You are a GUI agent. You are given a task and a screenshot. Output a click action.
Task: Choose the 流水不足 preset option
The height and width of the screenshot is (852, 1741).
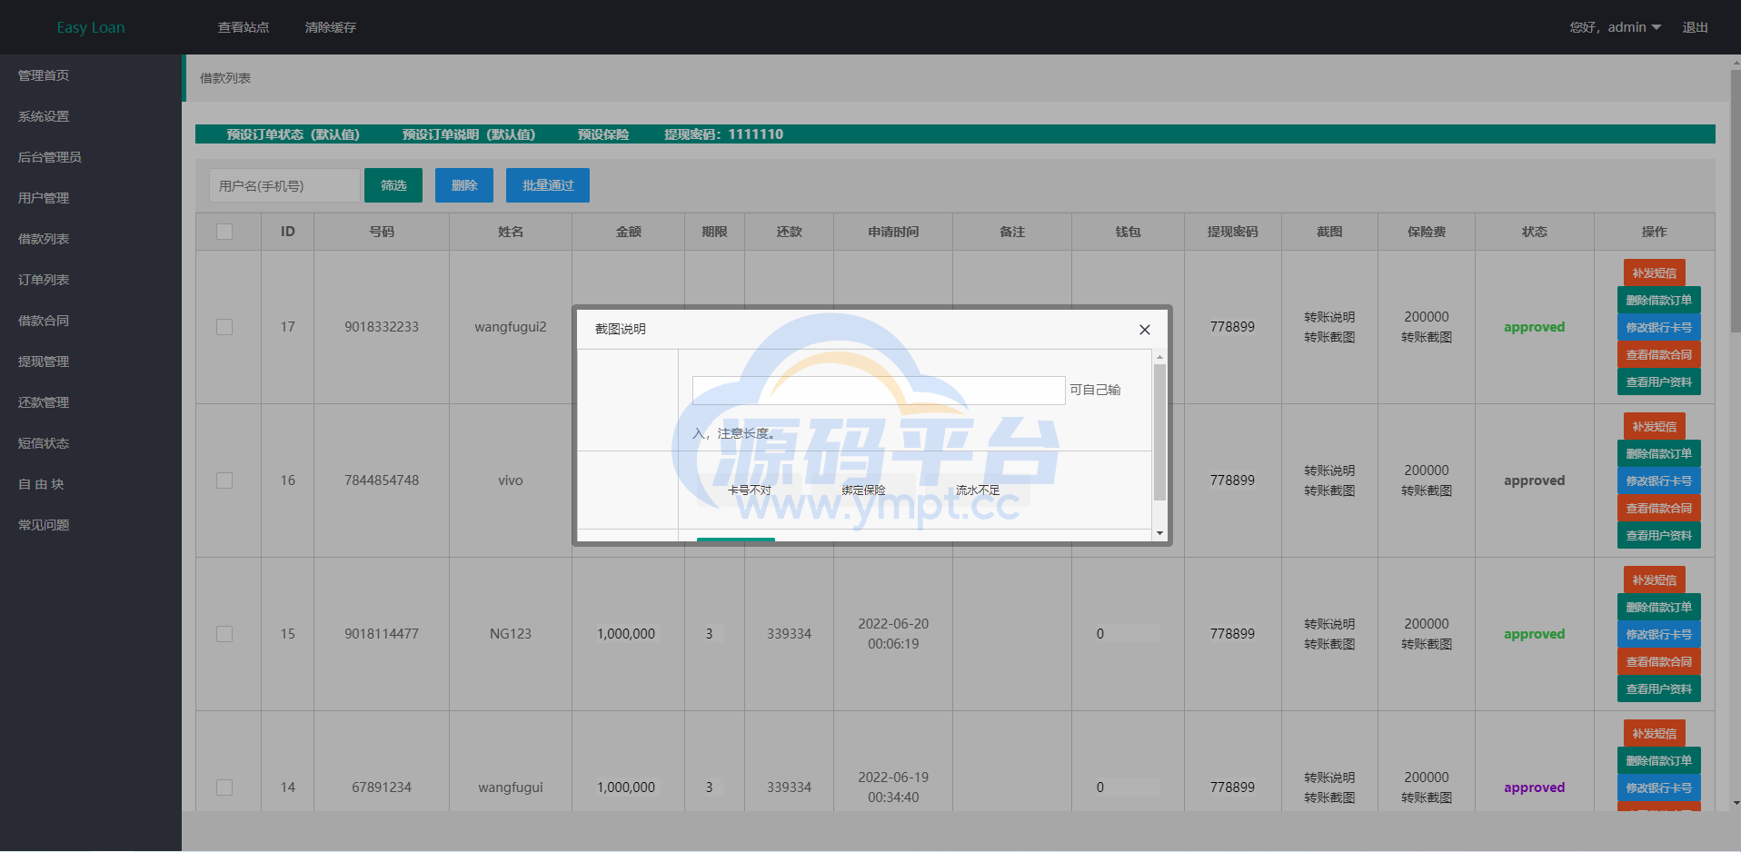978,490
